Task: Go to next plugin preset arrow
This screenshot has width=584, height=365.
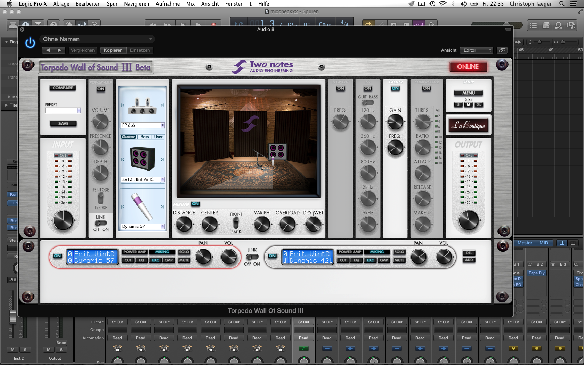Action: click(59, 50)
